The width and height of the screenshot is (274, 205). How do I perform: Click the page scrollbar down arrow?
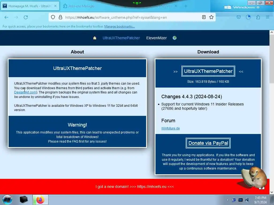tap(272, 192)
